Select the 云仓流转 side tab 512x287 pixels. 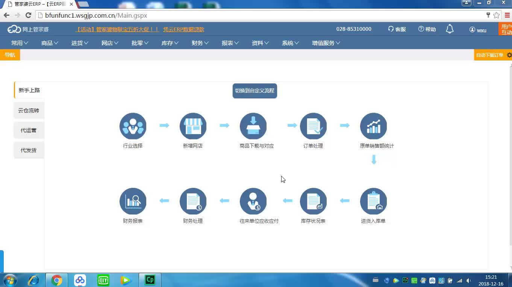click(29, 110)
